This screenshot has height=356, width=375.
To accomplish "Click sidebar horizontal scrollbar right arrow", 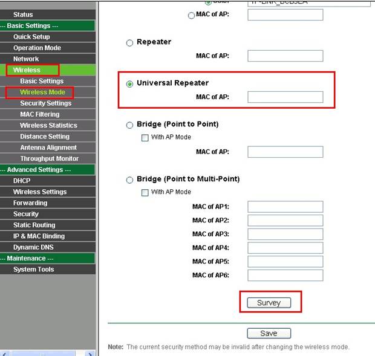I will coord(90,353).
